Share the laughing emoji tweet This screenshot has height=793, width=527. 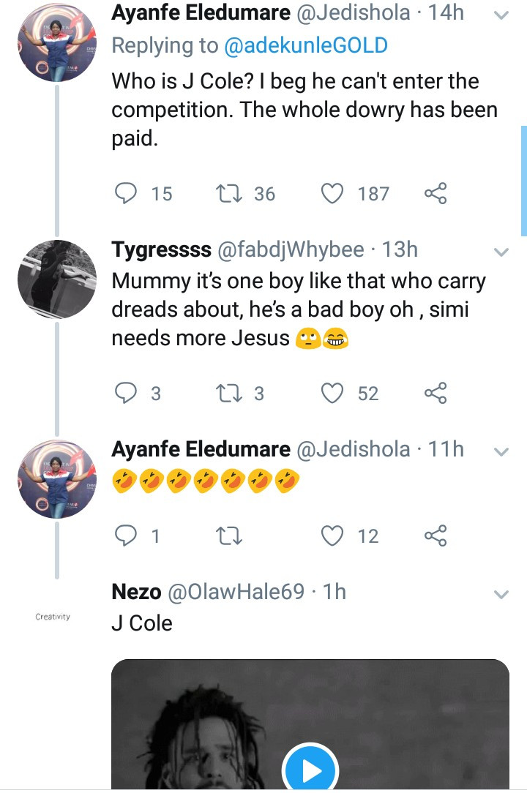(436, 536)
